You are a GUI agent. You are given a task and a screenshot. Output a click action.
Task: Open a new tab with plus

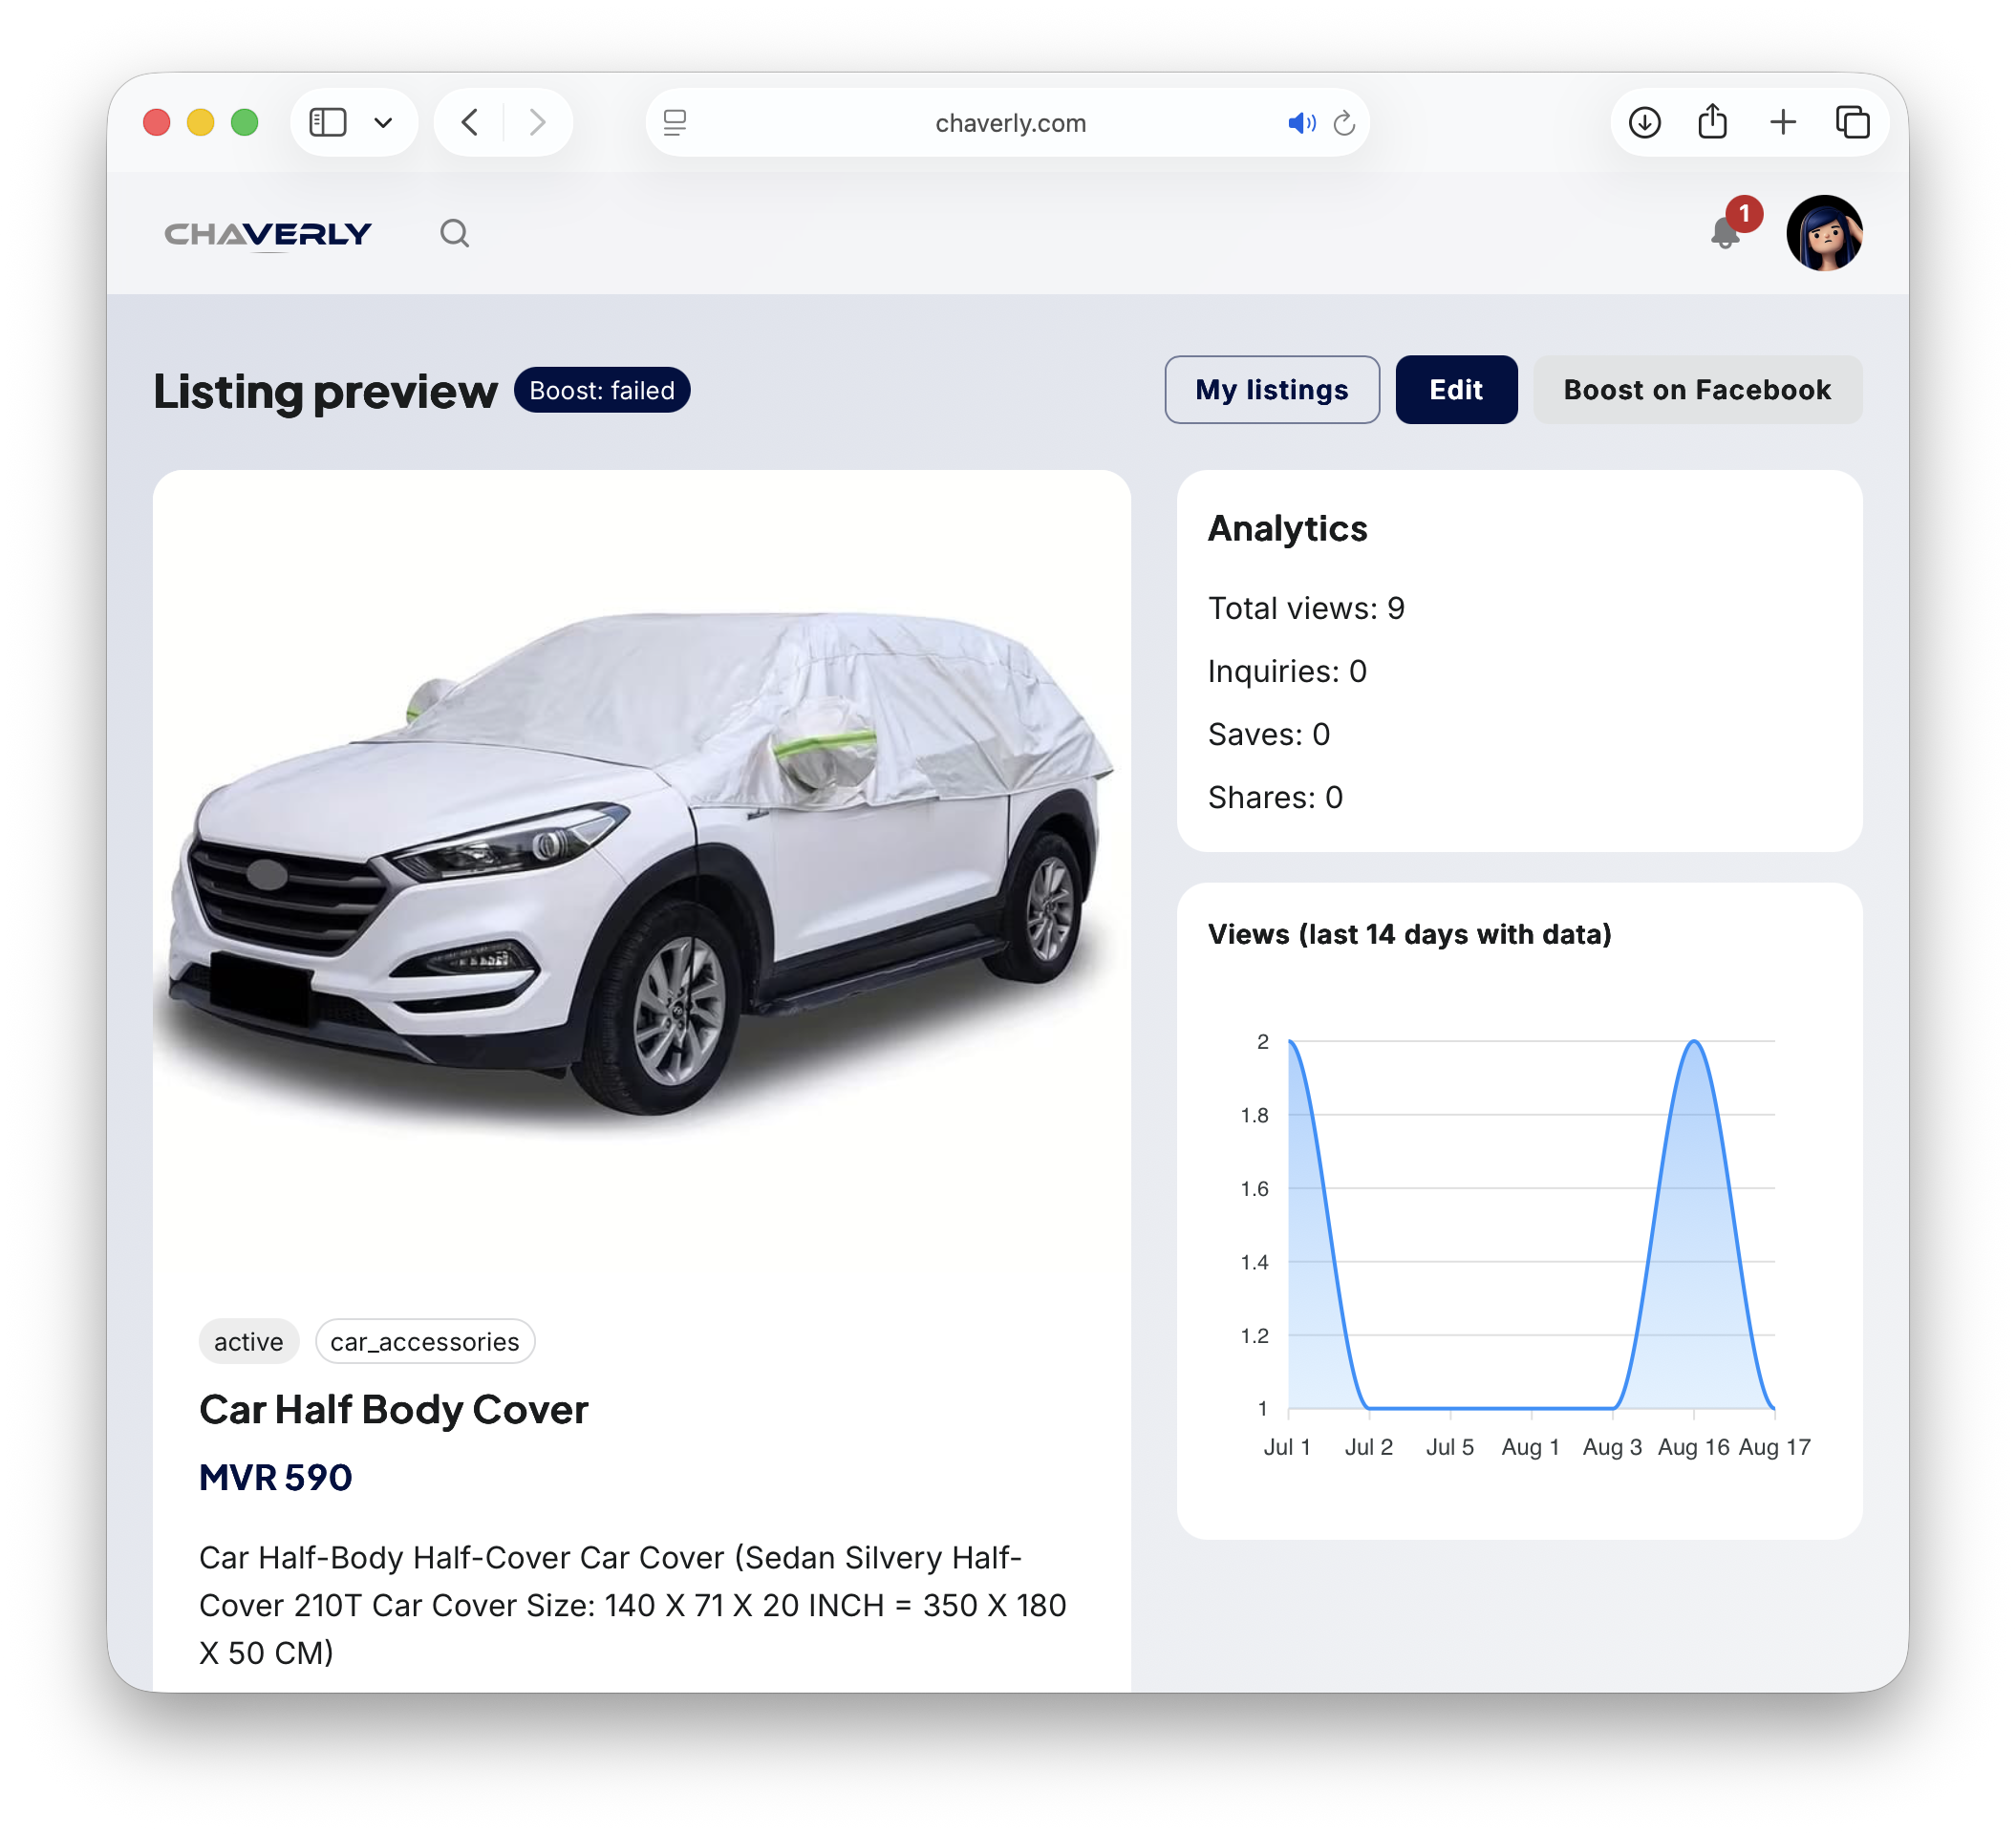coord(1783,123)
